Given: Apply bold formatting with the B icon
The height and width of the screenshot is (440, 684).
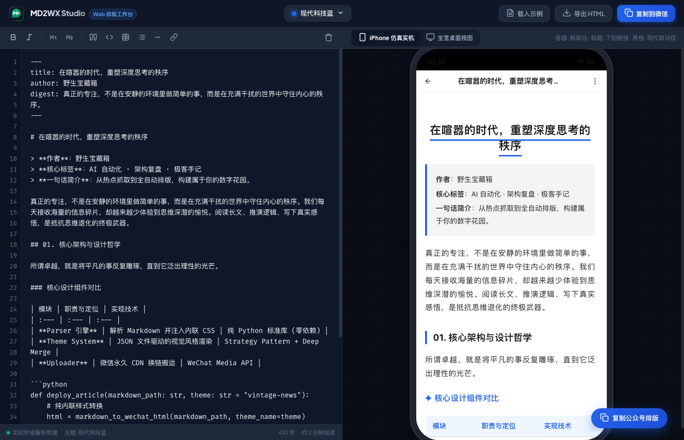Looking at the screenshot, I should tap(13, 37).
